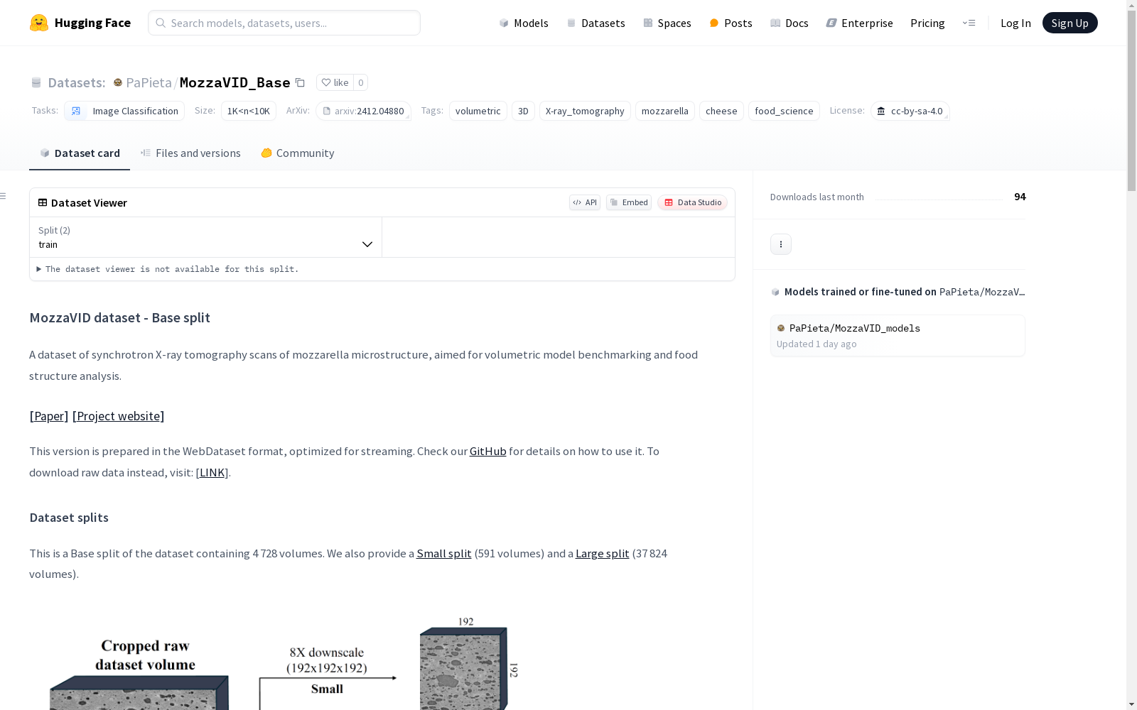Click the three-dot options button in sidebar
This screenshot has width=1137, height=710.
(x=780, y=244)
